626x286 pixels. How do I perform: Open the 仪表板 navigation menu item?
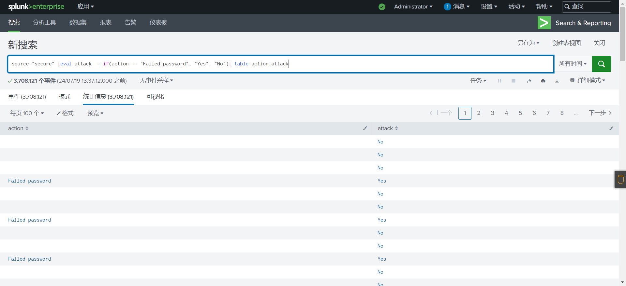(158, 22)
